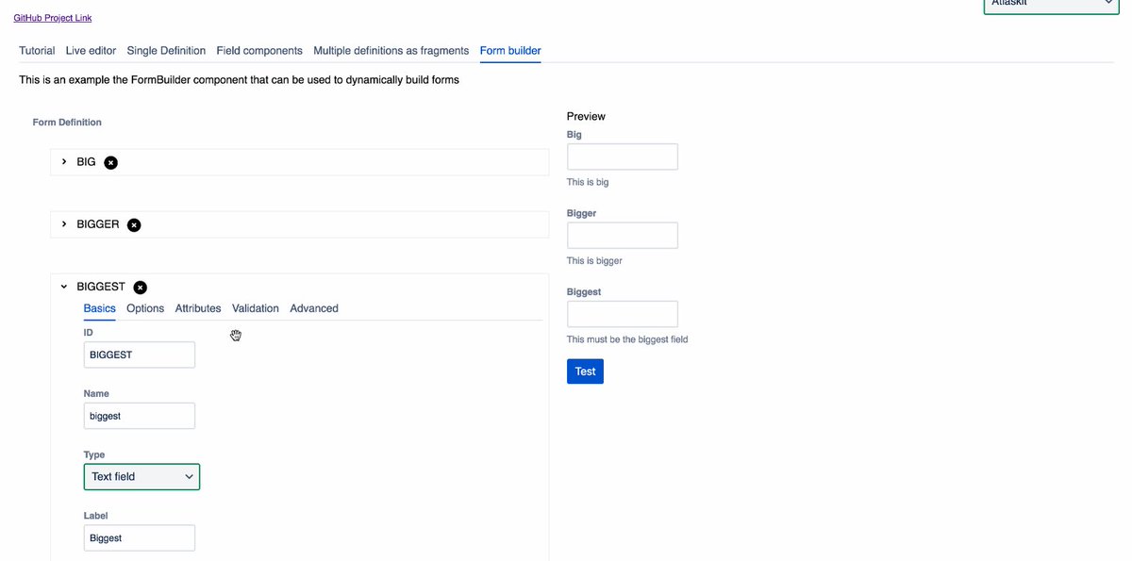Click the Biggest preview text field
The width and height of the screenshot is (1132, 561).
(x=623, y=314)
